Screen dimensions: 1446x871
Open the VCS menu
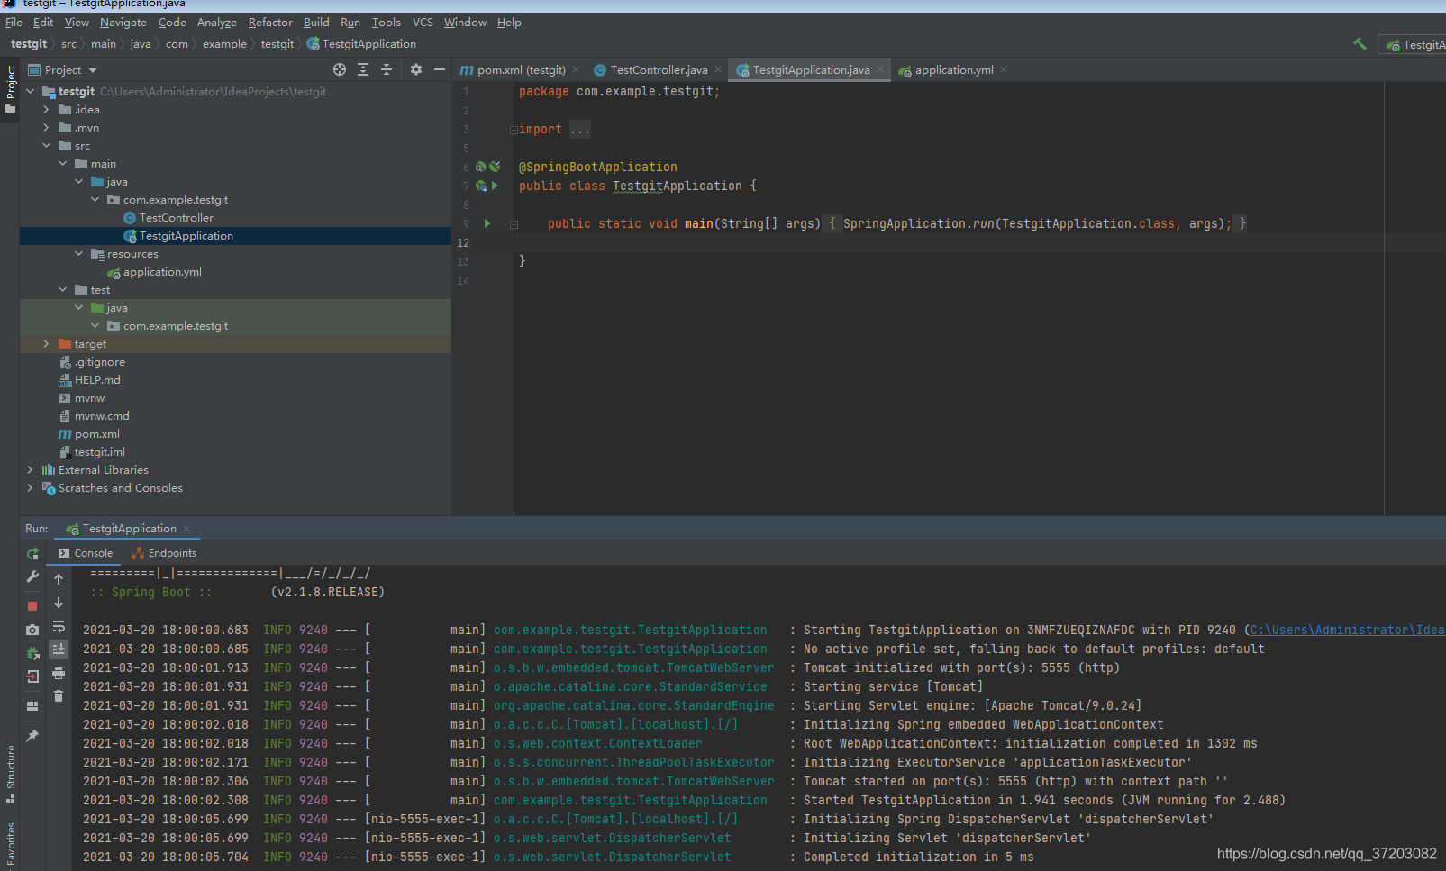[422, 22]
